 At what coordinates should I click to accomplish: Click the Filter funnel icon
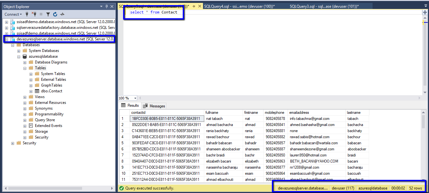[x=48, y=14]
